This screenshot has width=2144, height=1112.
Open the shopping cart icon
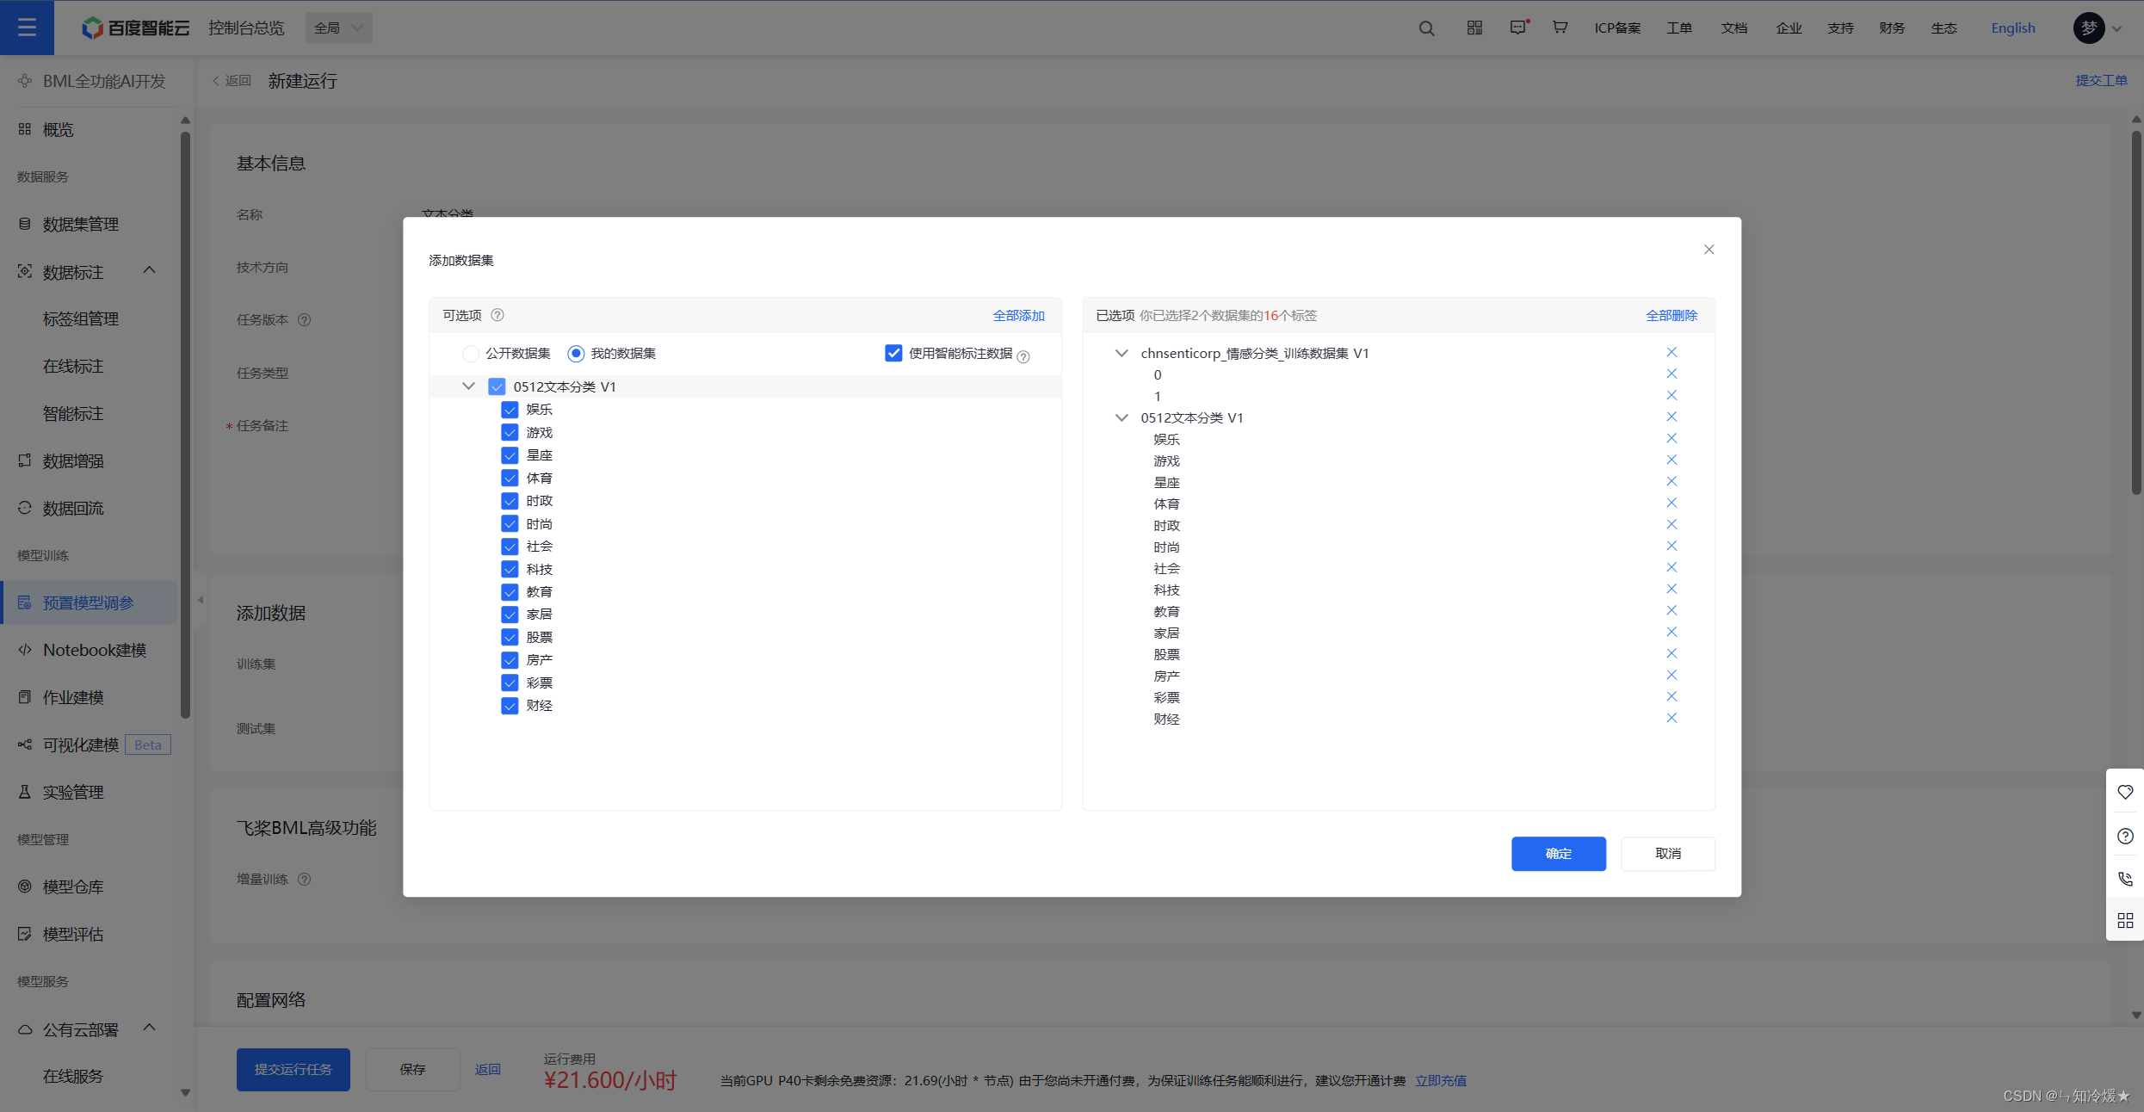click(x=1560, y=28)
